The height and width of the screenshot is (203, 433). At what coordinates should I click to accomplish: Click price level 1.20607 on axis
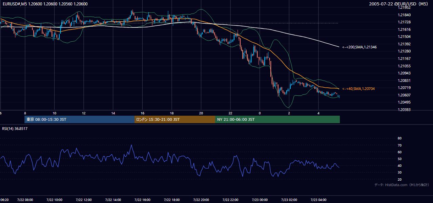pos(404,95)
